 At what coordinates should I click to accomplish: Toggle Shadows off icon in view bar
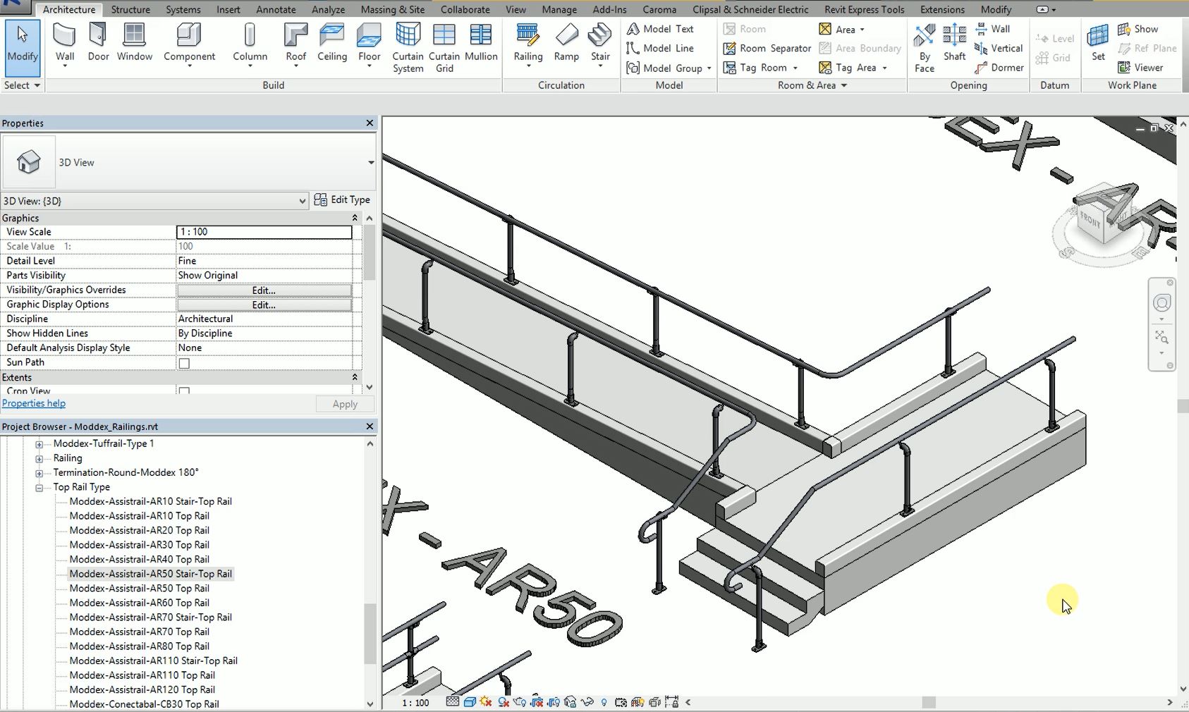[x=504, y=702]
